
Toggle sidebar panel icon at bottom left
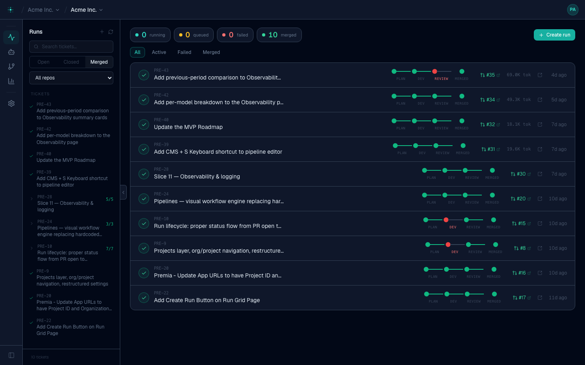coord(11,355)
